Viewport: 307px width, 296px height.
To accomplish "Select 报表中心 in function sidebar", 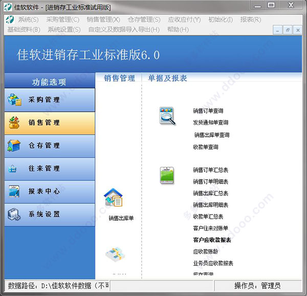I will (x=50, y=192).
